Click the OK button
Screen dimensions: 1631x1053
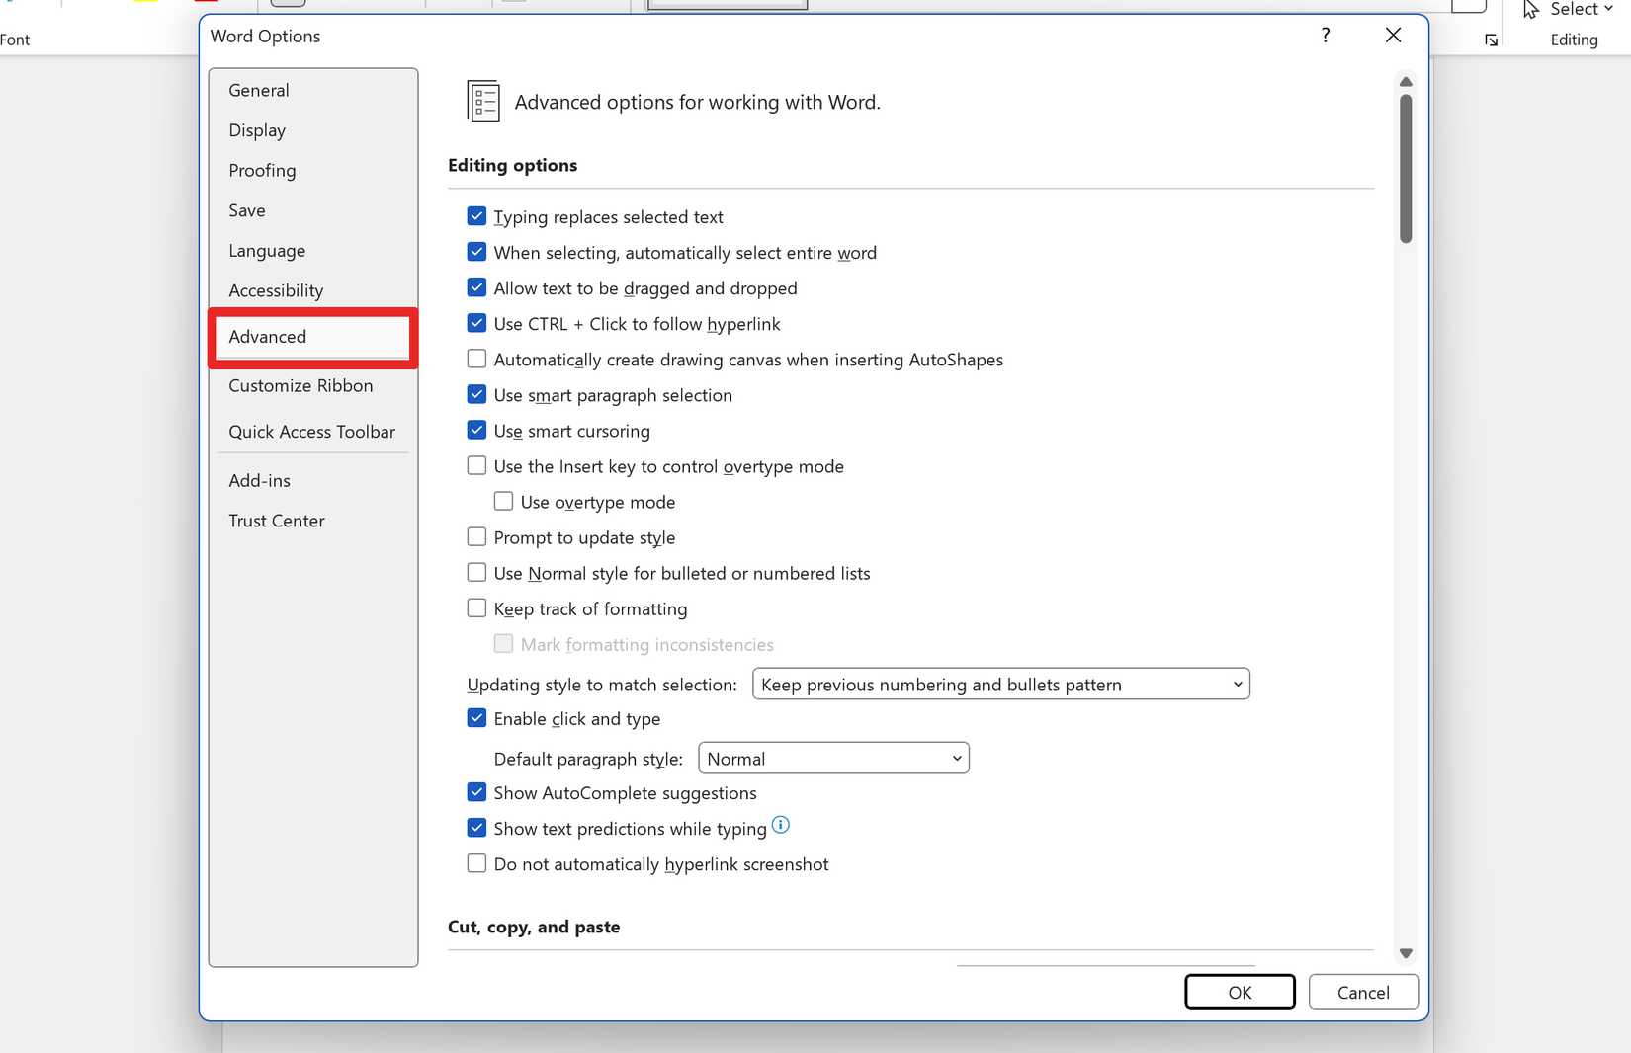(x=1240, y=992)
